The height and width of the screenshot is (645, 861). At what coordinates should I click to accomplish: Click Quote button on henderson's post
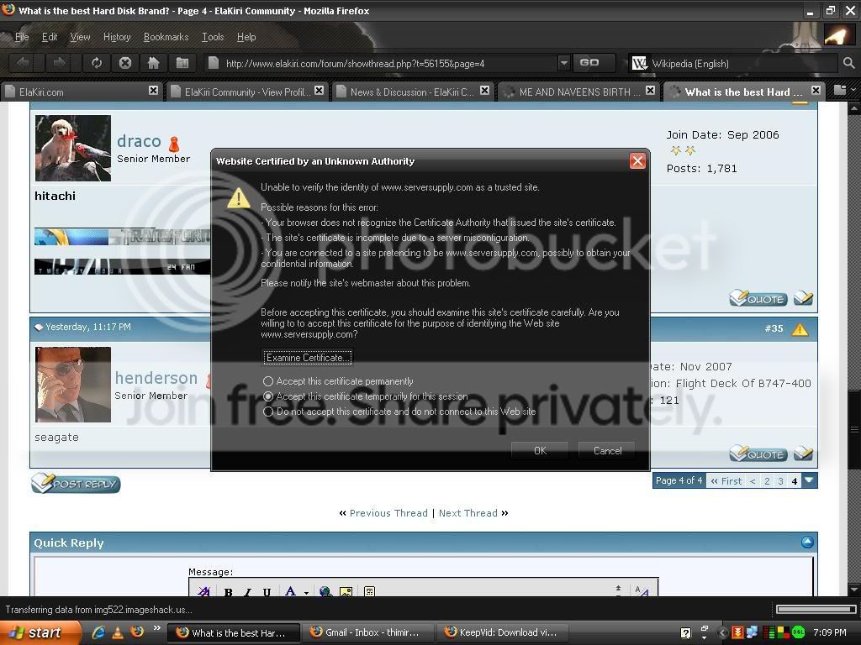coord(758,454)
